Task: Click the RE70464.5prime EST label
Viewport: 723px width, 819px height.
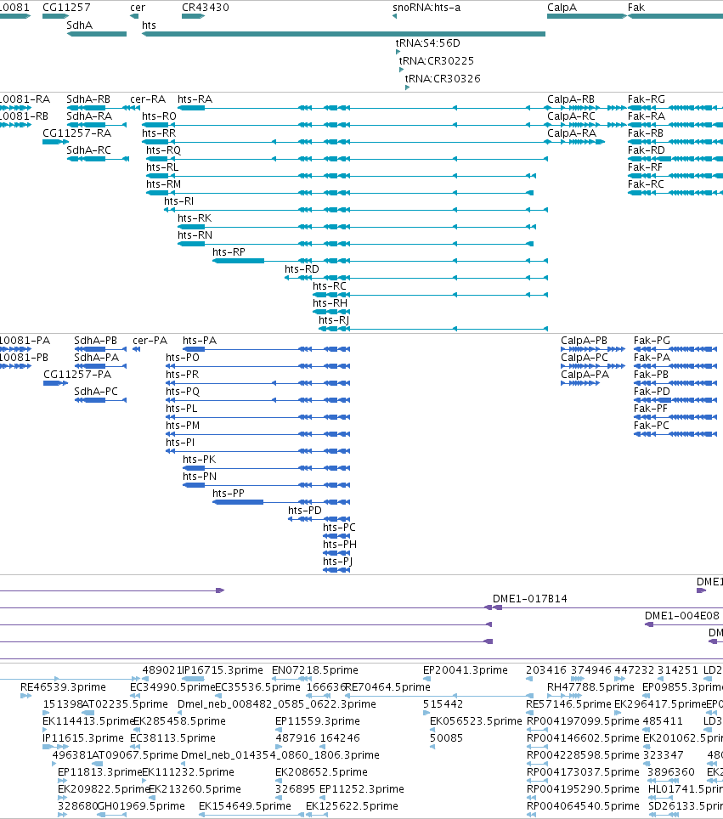Action: pyautogui.click(x=387, y=686)
